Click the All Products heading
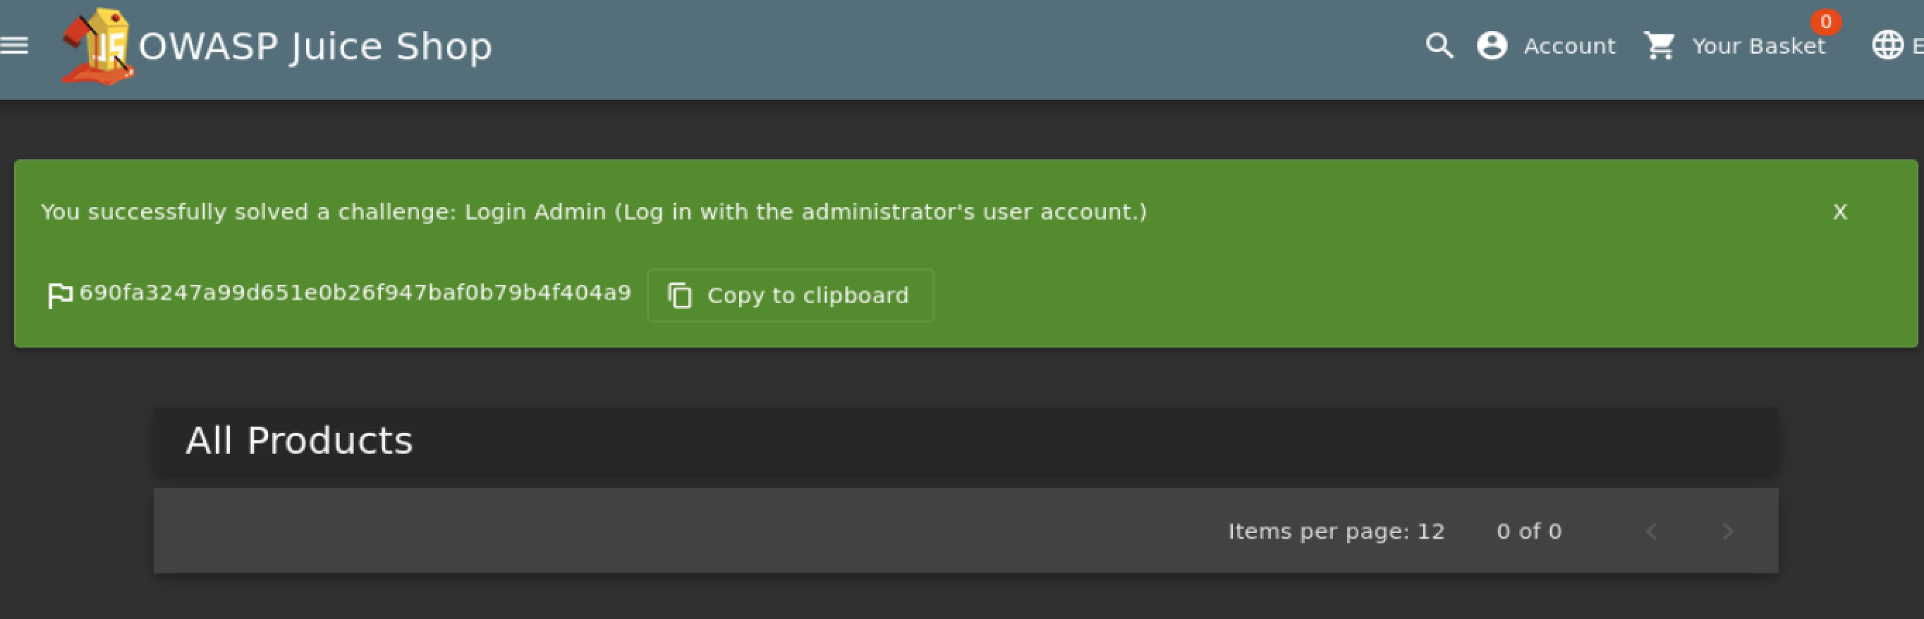1924x619 pixels. pyautogui.click(x=299, y=441)
